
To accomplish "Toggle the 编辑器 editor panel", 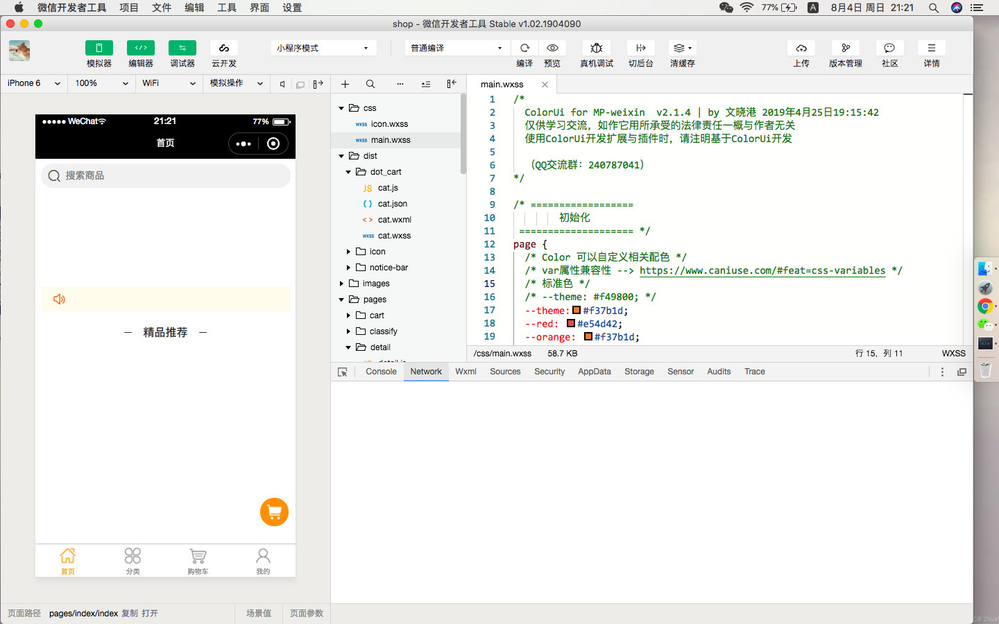I will pos(141,48).
